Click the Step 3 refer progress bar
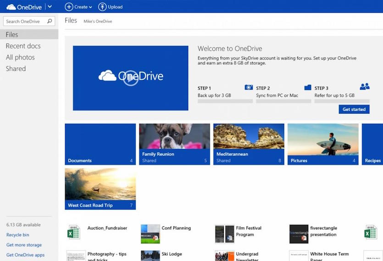 (x=342, y=101)
